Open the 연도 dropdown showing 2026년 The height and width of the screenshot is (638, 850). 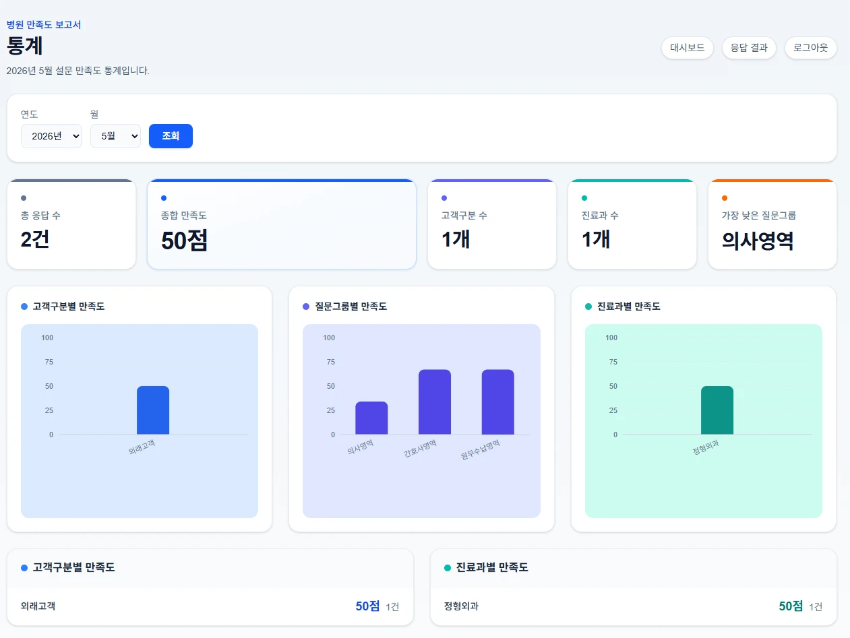[51, 136]
